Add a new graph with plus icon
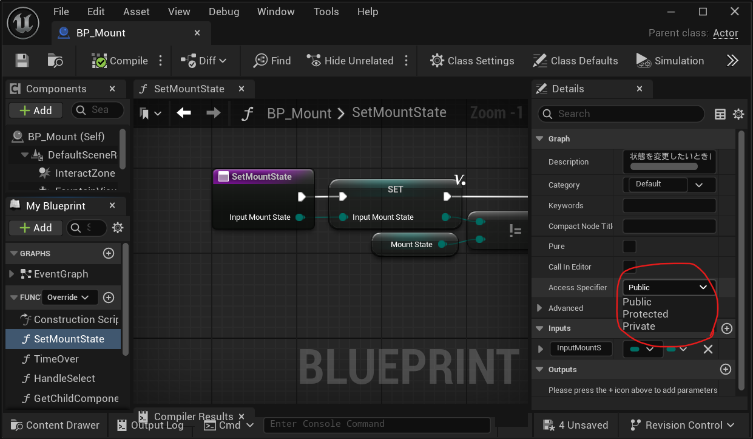 109,253
